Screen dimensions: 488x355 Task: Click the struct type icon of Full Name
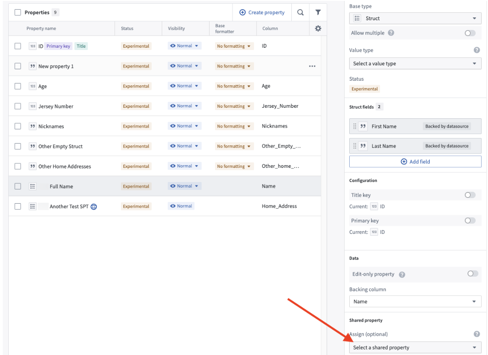[x=33, y=186]
